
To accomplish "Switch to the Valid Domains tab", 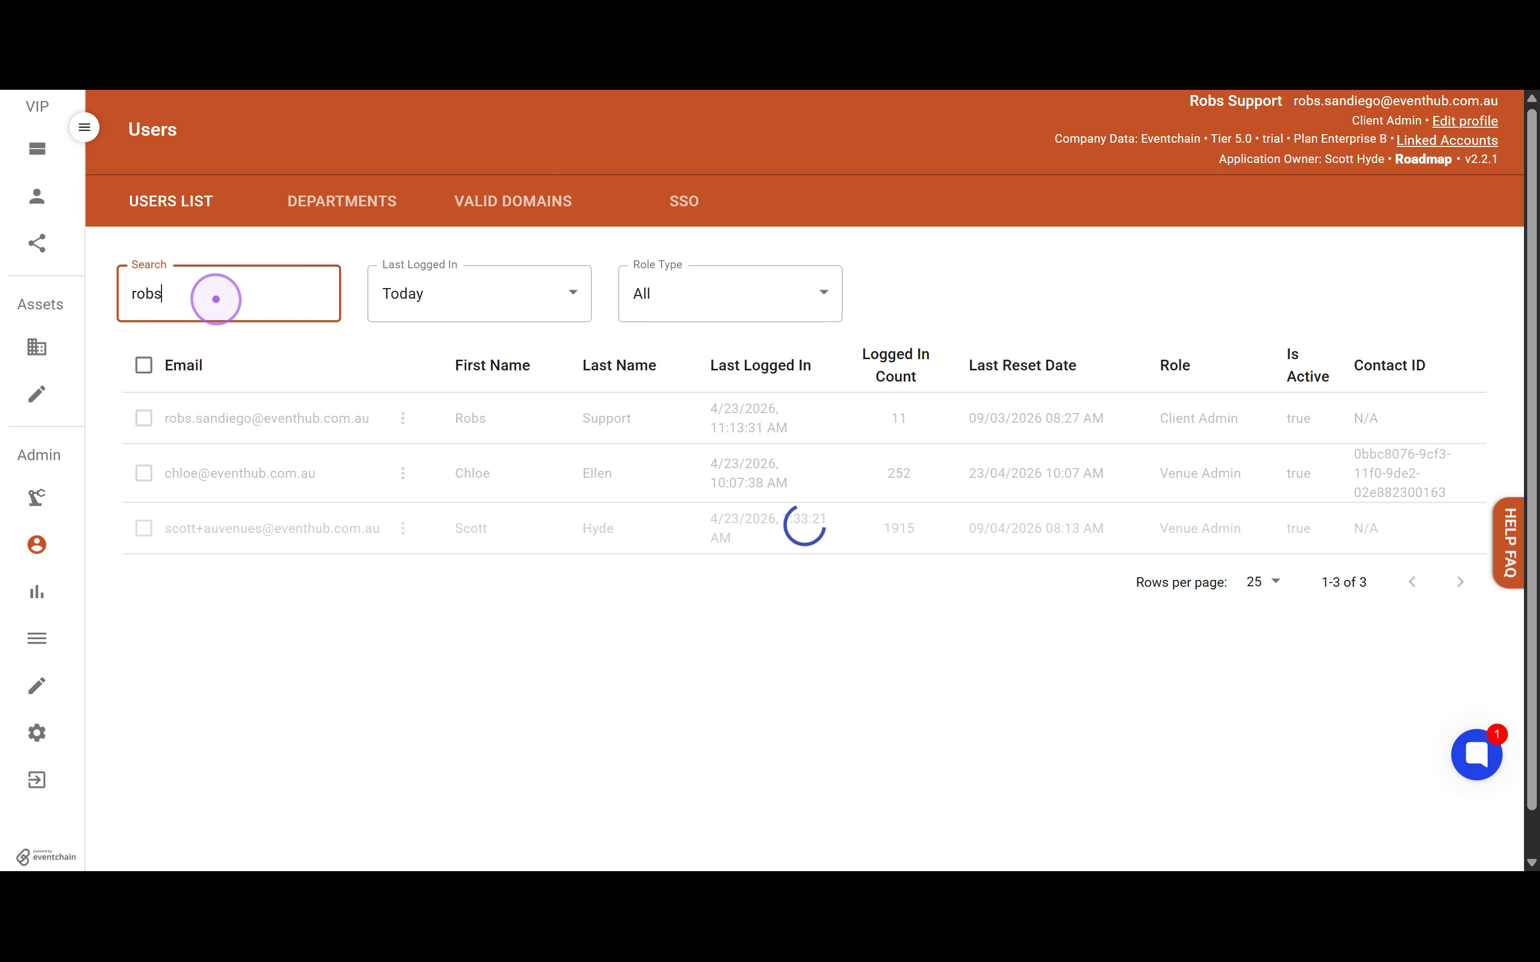I will pos(513,201).
